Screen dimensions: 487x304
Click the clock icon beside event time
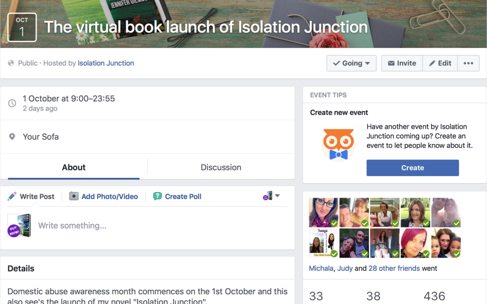(12, 103)
